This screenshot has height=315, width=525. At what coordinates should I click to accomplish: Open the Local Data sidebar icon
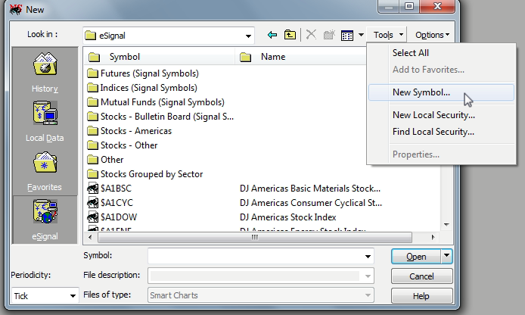(45, 113)
